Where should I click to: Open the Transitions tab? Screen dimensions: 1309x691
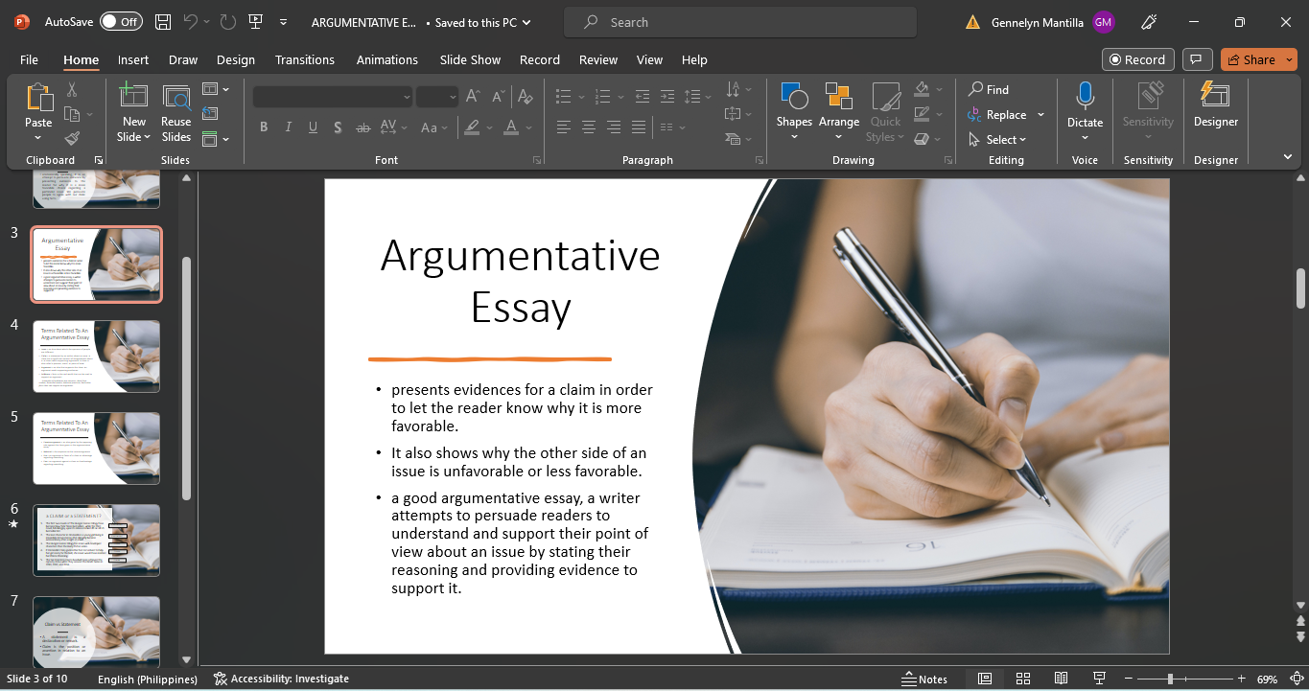point(304,59)
